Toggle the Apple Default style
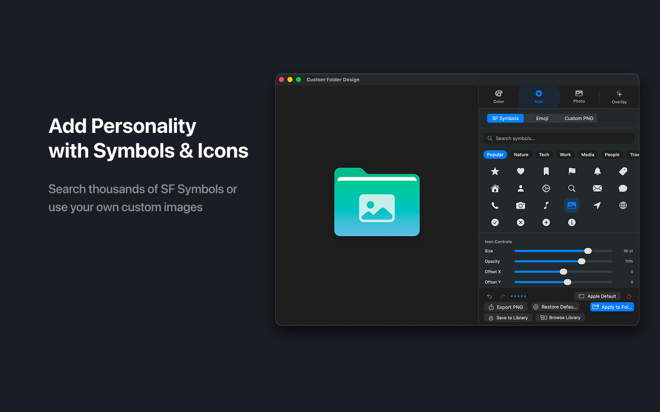The width and height of the screenshot is (660, 412). [597, 296]
